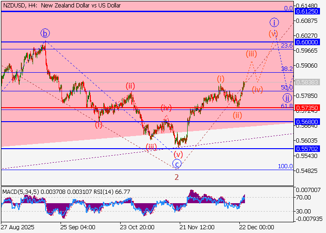The width and height of the screenshot is (326, 233).
Task: Click the circled blue 'b' wave marker
Action: point(45,33)
